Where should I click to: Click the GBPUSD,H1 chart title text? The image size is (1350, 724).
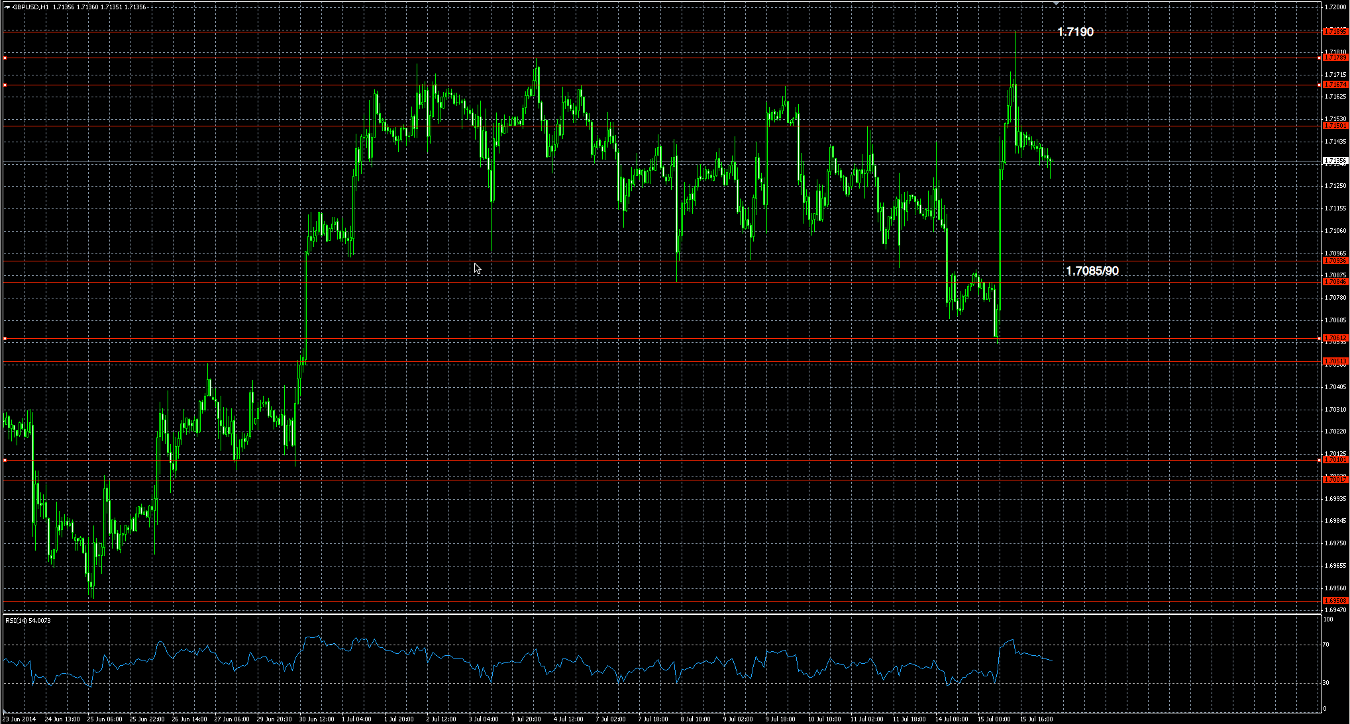(x=30, y=7)
